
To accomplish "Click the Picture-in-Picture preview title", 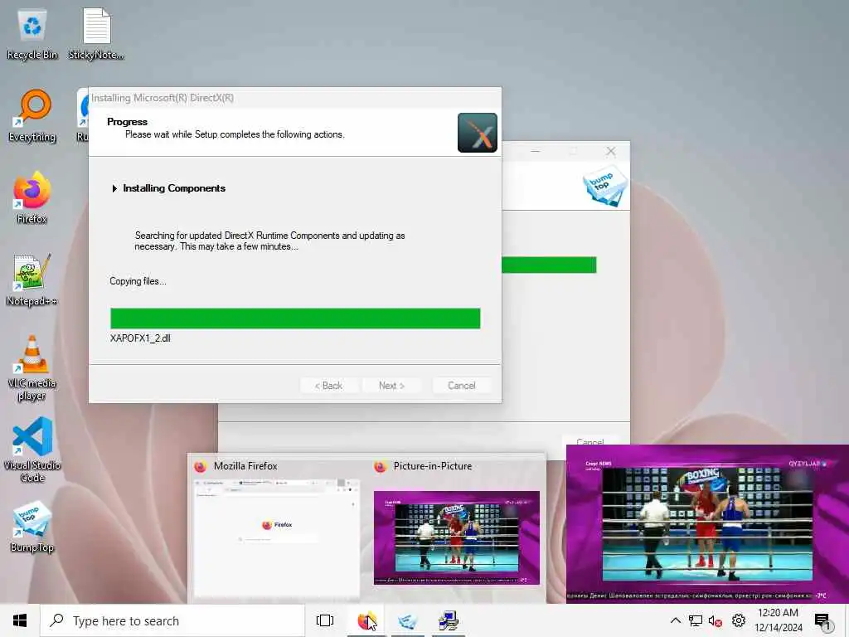I will click(433, 466).
